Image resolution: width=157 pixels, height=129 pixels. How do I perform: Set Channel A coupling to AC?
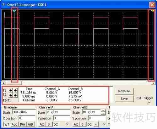click(42, 124)
